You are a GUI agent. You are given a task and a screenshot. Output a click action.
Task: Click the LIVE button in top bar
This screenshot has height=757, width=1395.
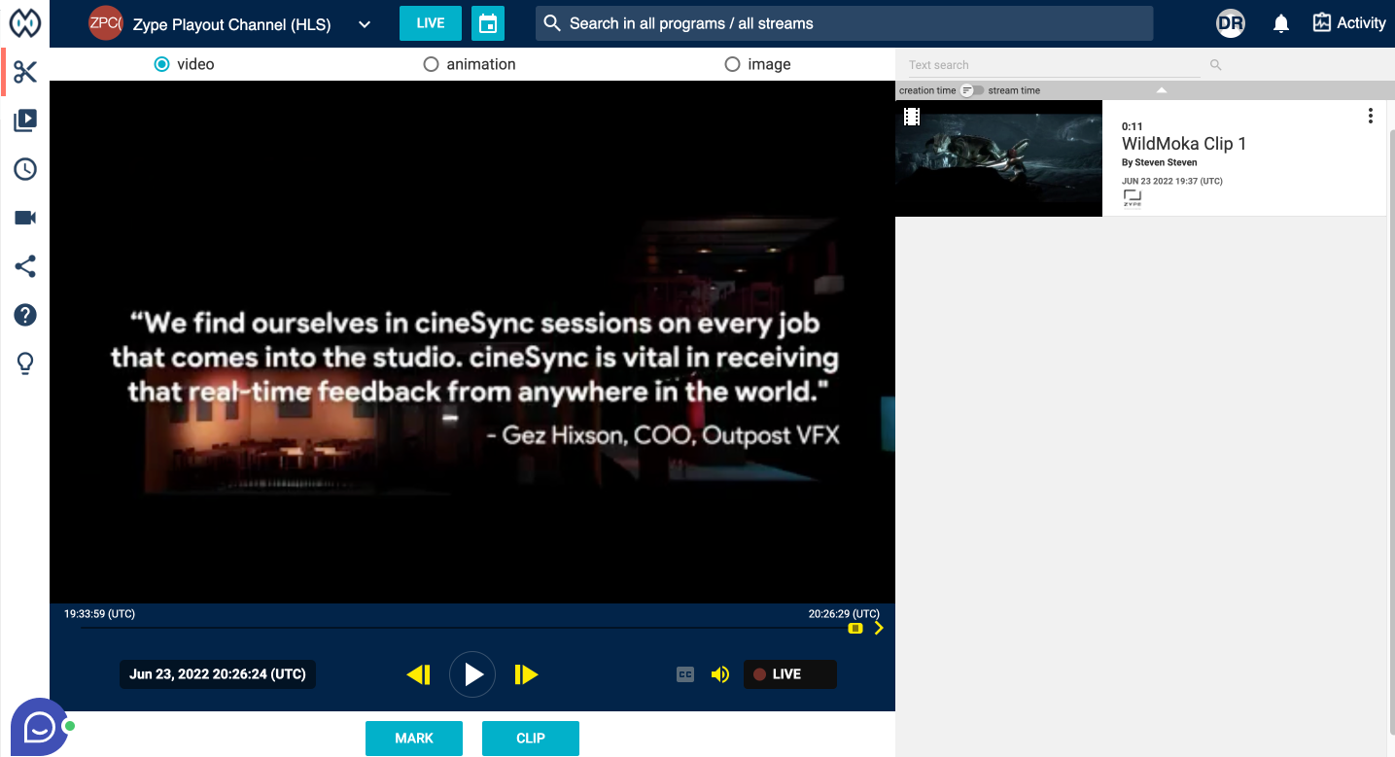[x=431, y=23]
